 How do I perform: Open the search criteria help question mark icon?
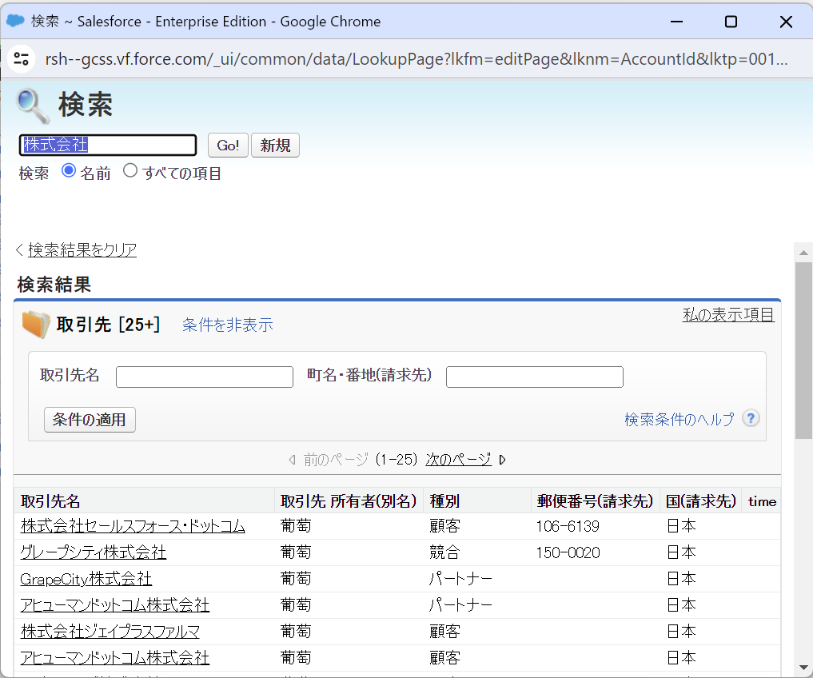coord(751,418)
